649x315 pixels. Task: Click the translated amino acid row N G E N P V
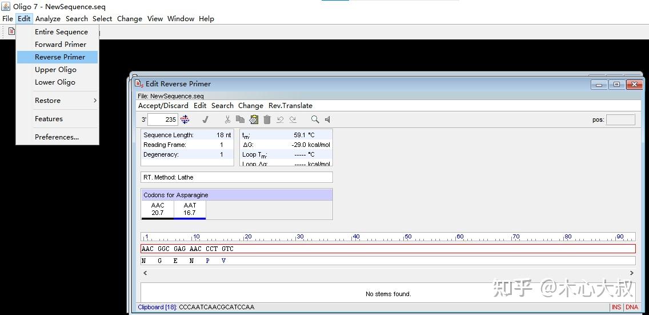coord(388,261)
